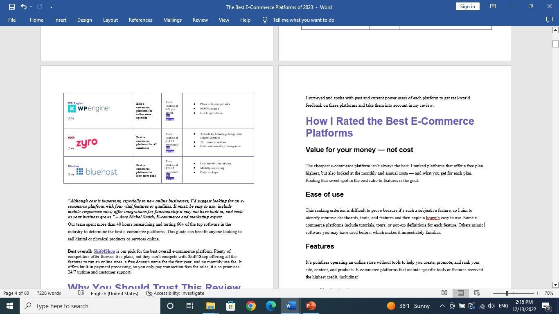Click 'See pricing' link in WP Engine row
Viewport: 559px width, 314px height.
(170, 118)
